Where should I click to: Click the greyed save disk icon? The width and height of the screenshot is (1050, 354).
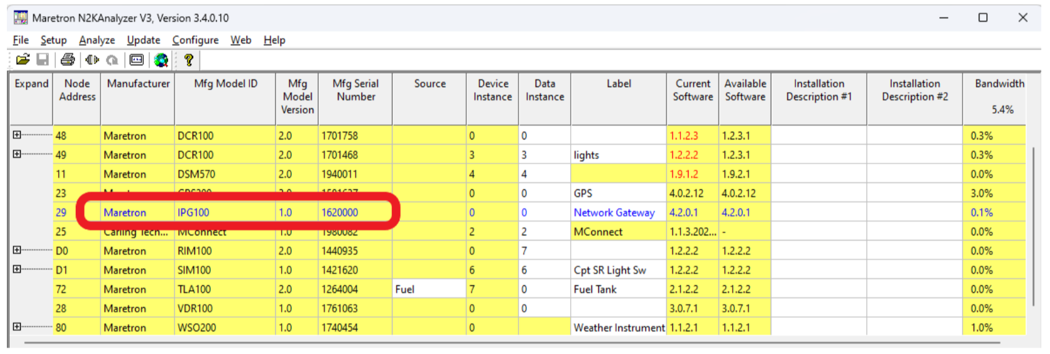point(43,59)
